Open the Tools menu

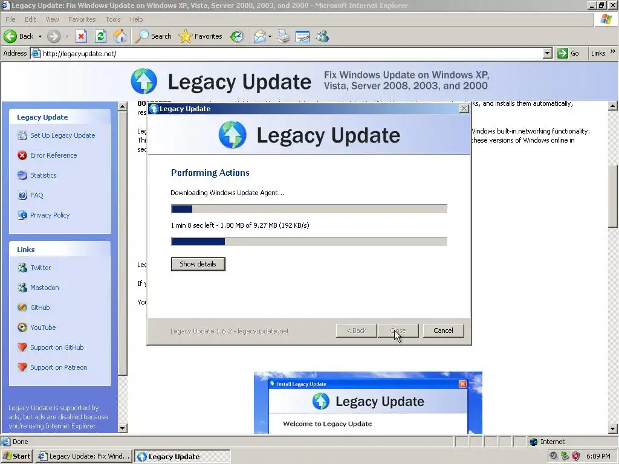point(113,19)
